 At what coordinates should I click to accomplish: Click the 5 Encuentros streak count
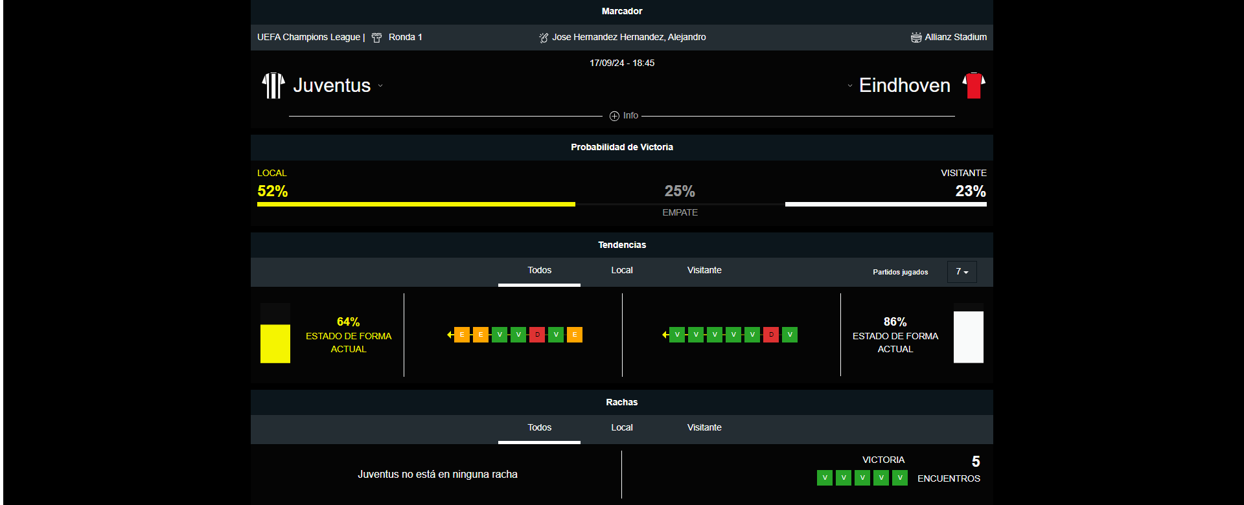tap(976, 462)
